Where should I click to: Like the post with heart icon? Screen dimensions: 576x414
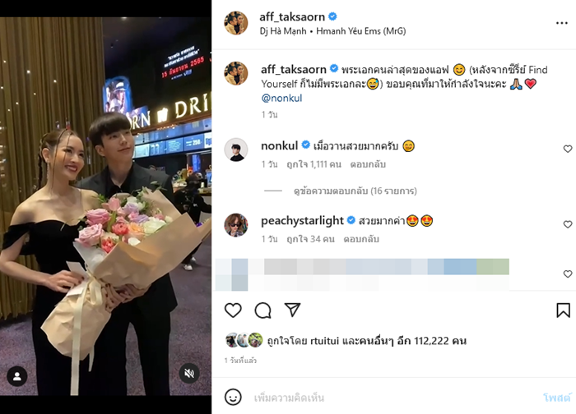click(x=233, y=310)
